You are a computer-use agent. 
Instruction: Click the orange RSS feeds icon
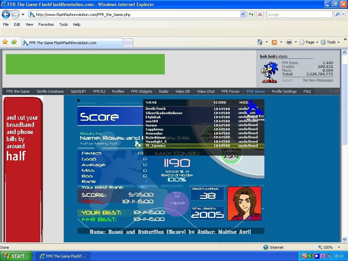point(274,42)
